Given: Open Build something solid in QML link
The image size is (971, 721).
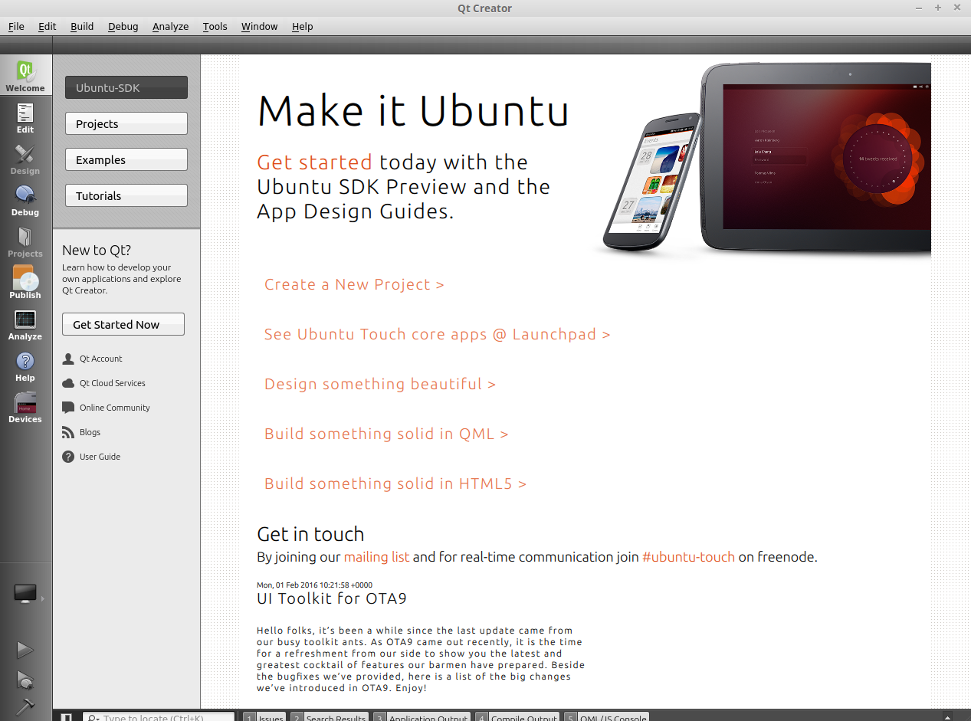Looking at the screenshot, I should click(x=386, y=434).
